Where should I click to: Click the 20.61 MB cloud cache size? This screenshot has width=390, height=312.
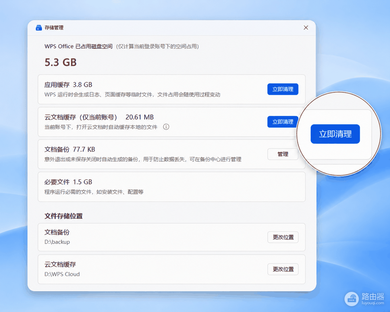(139, 117)
